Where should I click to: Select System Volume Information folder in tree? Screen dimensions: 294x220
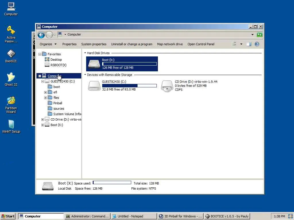65,114
